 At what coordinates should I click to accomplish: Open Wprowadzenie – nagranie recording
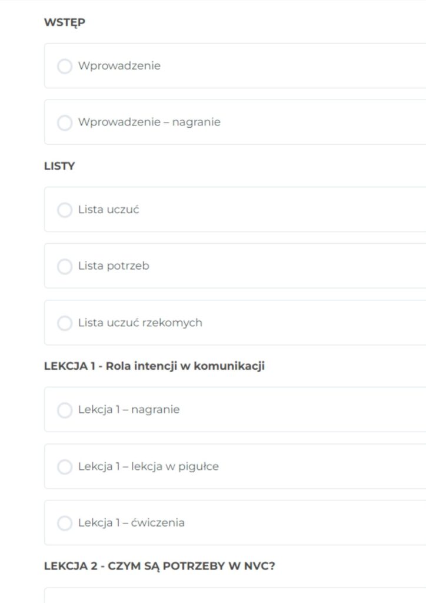(x=149, y=122)
